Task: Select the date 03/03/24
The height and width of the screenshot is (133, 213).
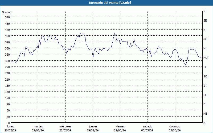Action: click(175, 131)
